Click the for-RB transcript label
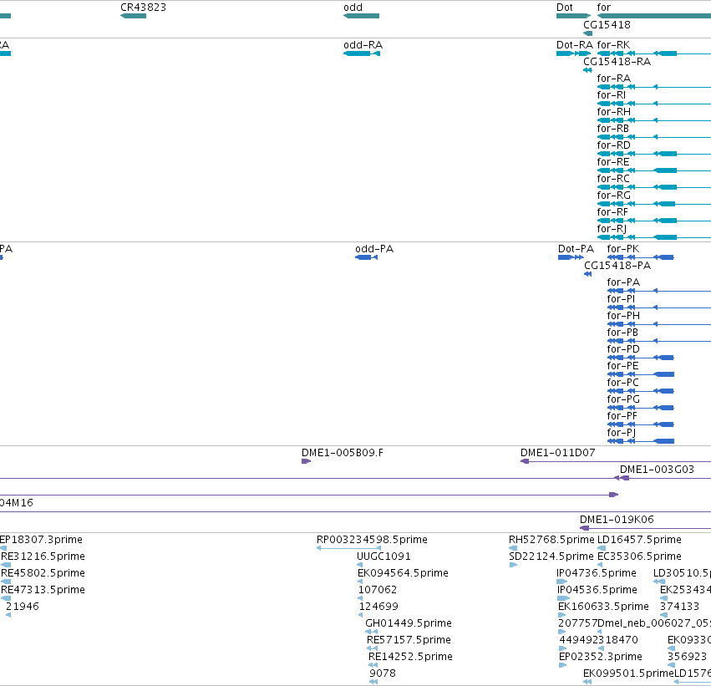This screenshot has height=686, width=711. pyautogui.click(x=612, y=129)
